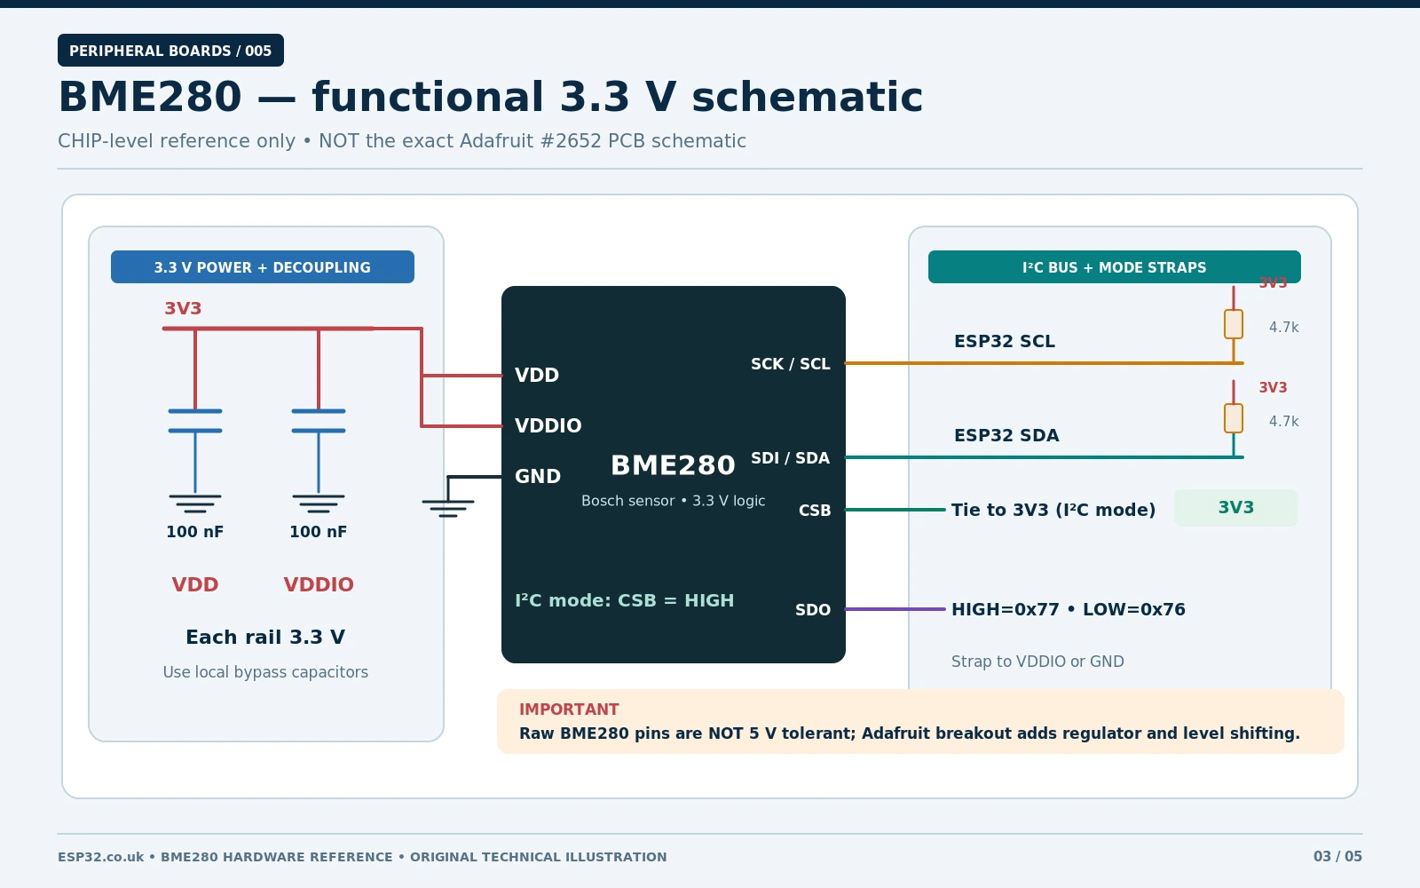Select the ground symbol below the VDDIO capacitor
Viewport: 1420px width, 888px height.
pyautogui.click(x=319, y=503)
